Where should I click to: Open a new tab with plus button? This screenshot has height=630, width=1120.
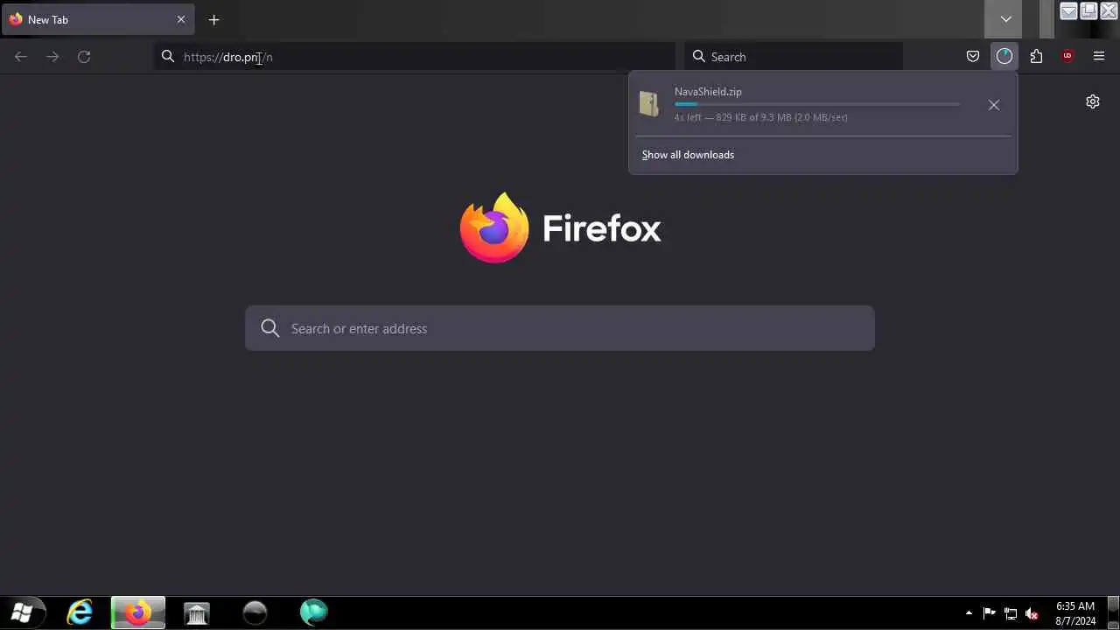214,19
